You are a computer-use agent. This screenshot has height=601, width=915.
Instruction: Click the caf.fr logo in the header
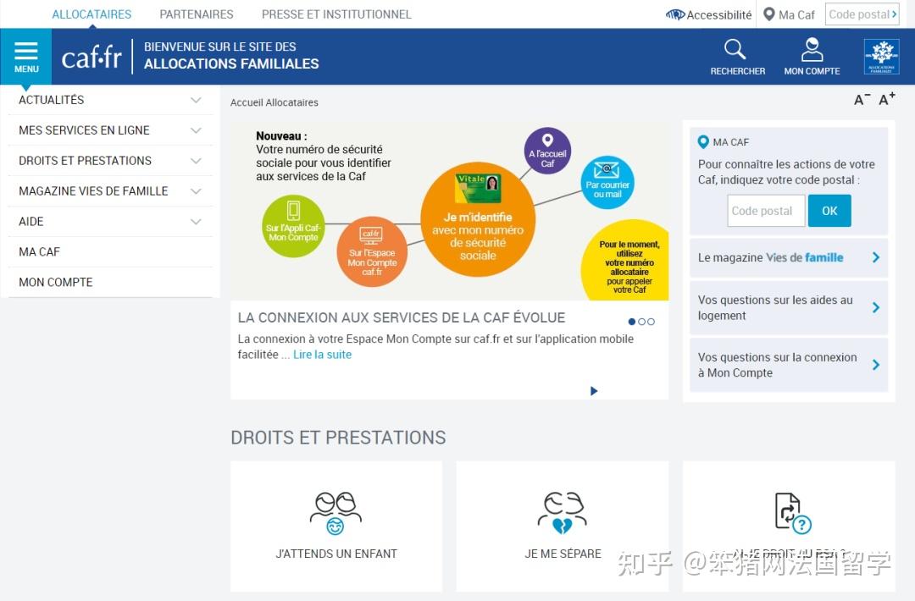(91, 57)
